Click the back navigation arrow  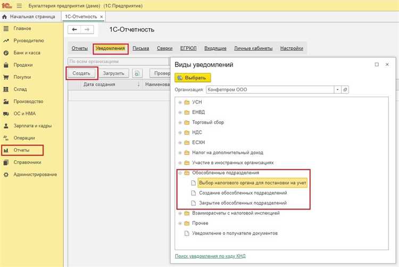pos(74,29)
